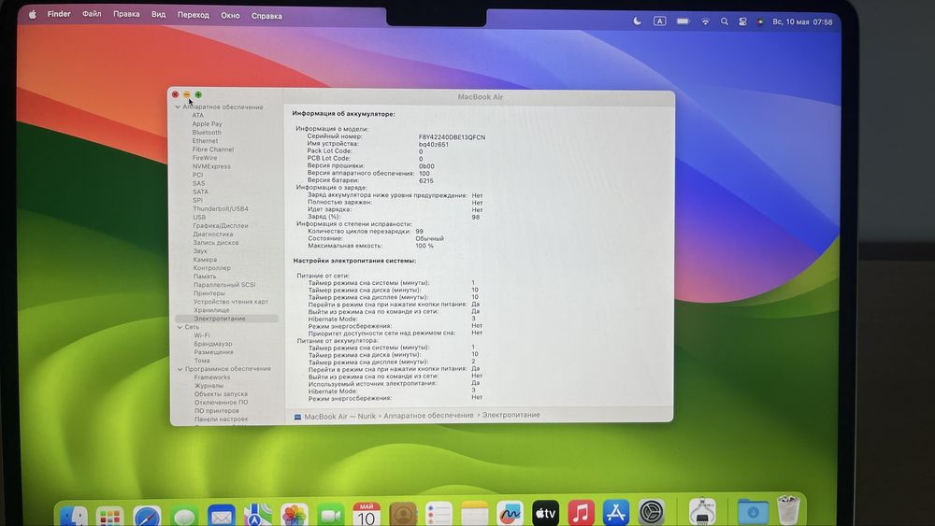Open Mail app in the Dock
The image size is (935, 526).
pos(222,516)
